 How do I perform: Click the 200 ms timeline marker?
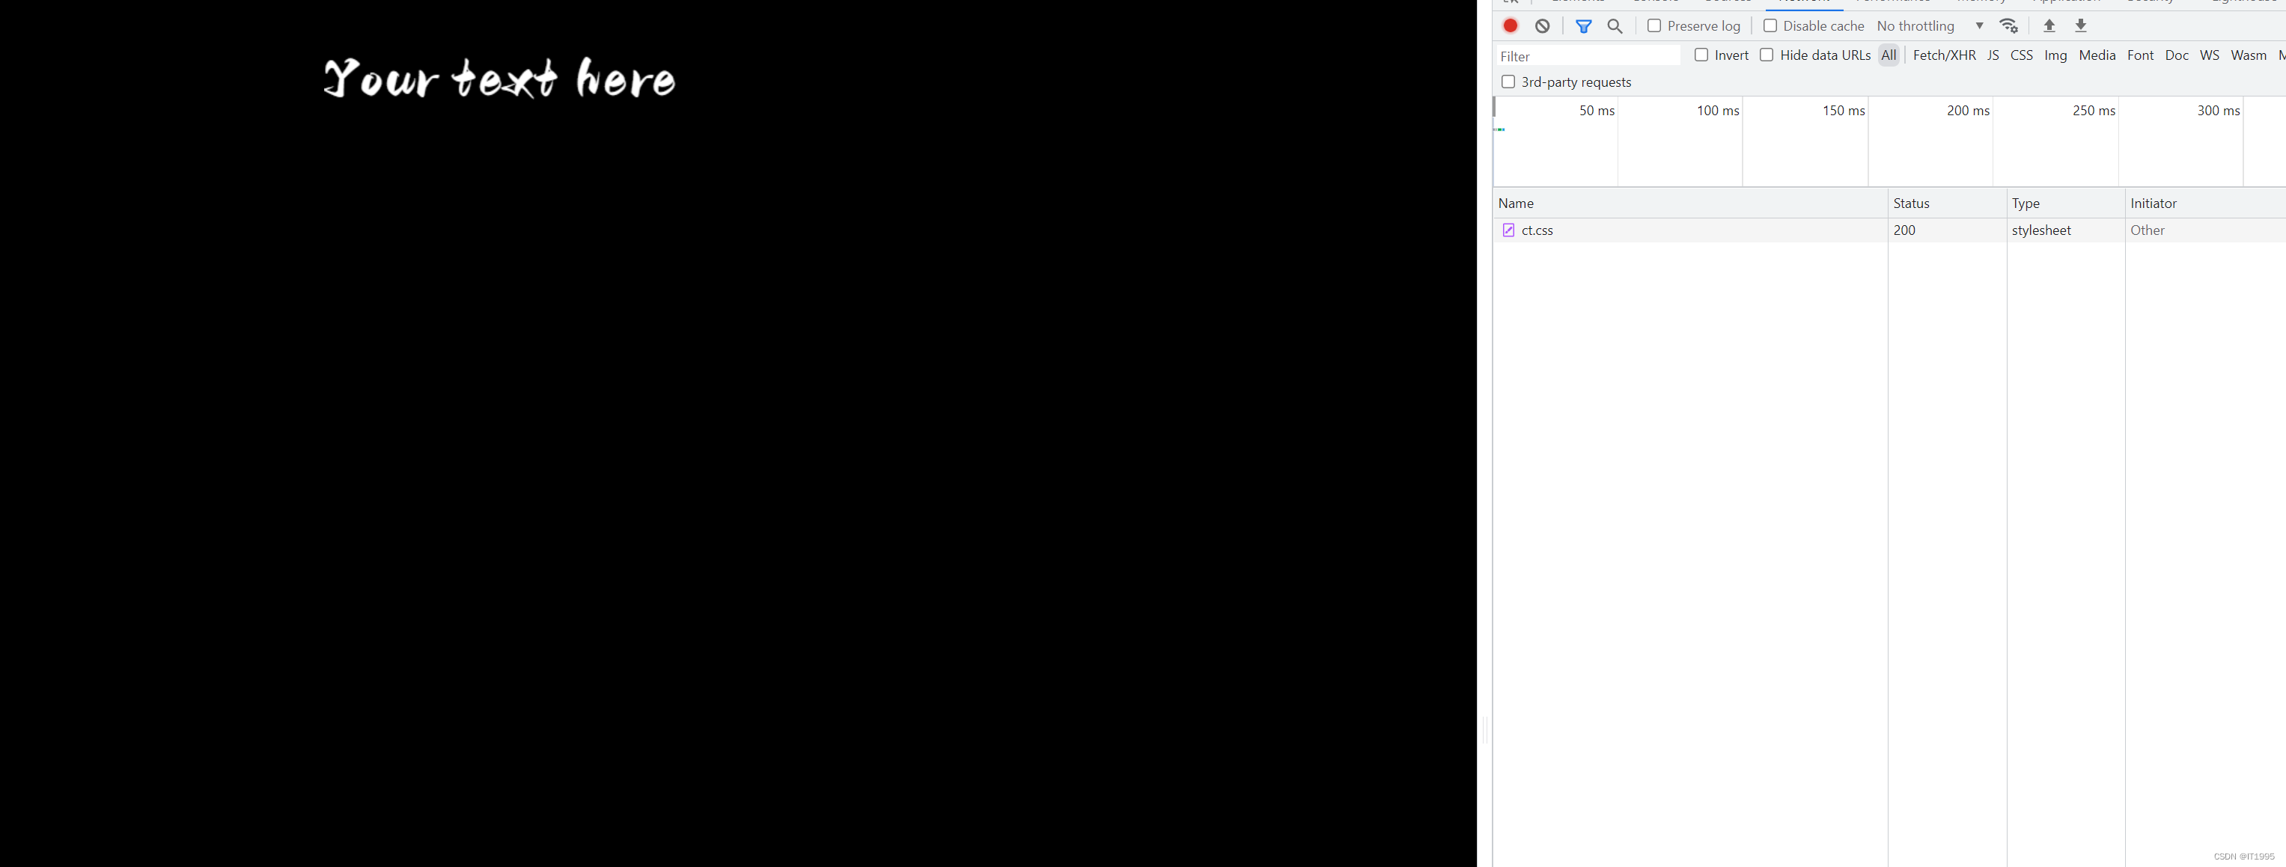pyautogui.click(x=1969, y=111)
